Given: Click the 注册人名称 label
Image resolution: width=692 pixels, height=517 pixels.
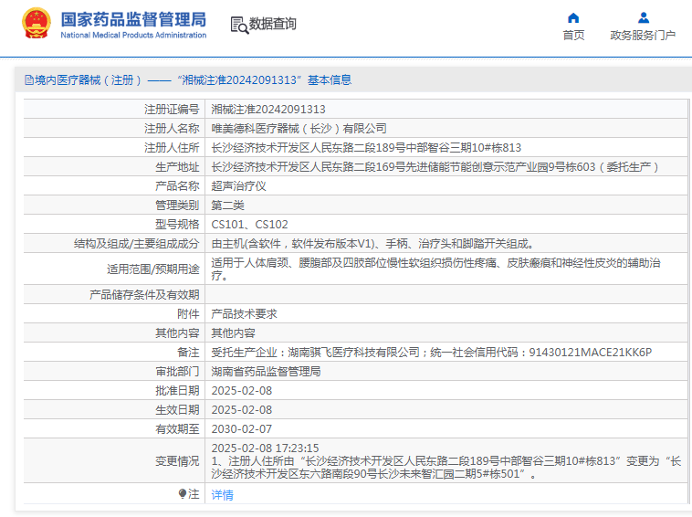Looking at the screenshot, I should click(x=172, y=129).
